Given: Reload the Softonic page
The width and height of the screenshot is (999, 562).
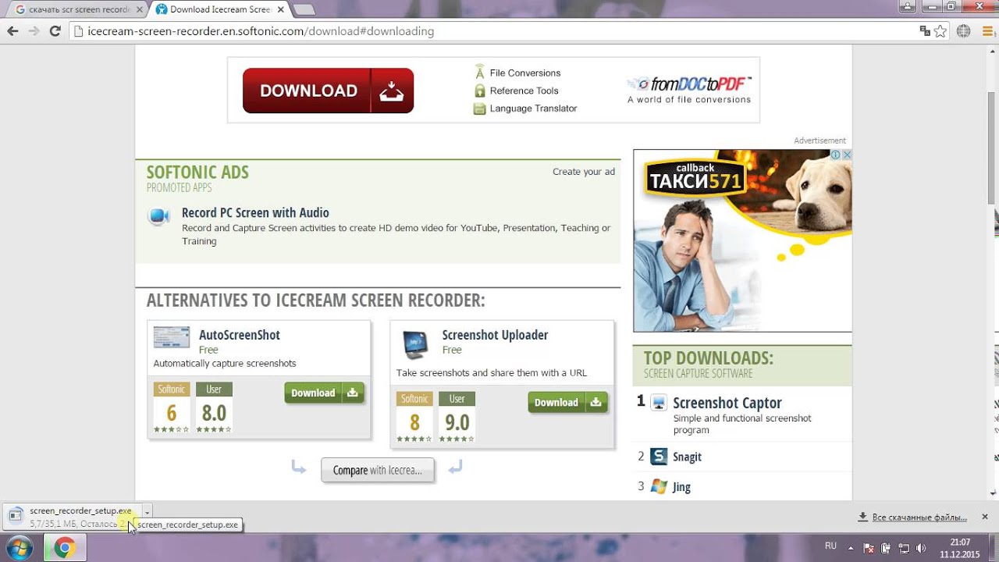Looking at the screenshot, I should tap(55, 31).
